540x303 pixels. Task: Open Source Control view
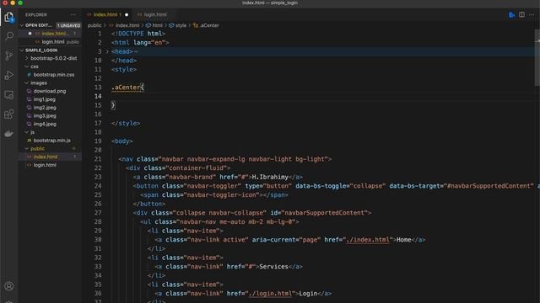pyautogui.click(x=9, y=56)
